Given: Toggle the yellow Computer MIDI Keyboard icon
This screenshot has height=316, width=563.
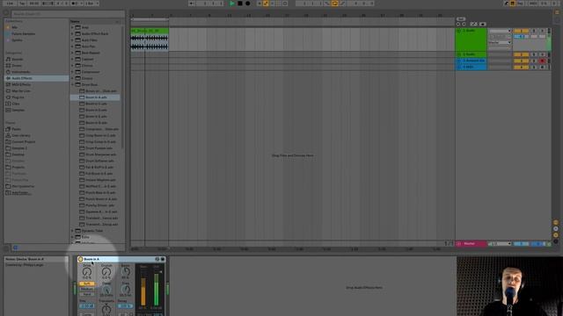Looking at the screenshot, I should pyautogui.click(x=512, y=4).
